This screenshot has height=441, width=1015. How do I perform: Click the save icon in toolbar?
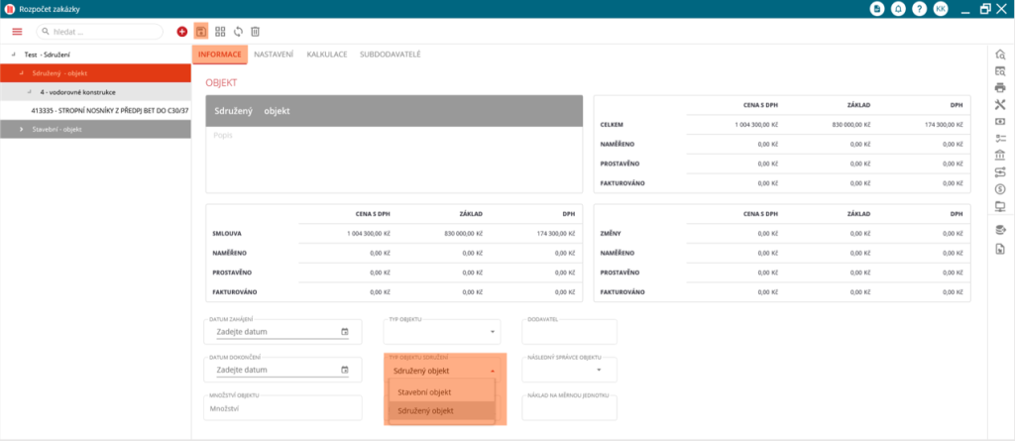200,32
